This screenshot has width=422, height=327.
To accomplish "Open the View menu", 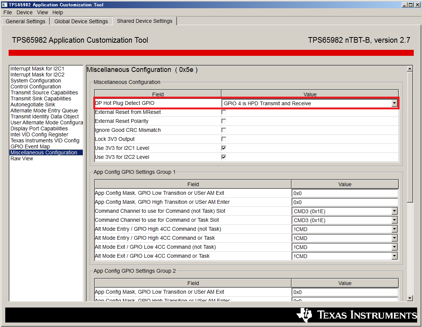I will click(42, 12).
